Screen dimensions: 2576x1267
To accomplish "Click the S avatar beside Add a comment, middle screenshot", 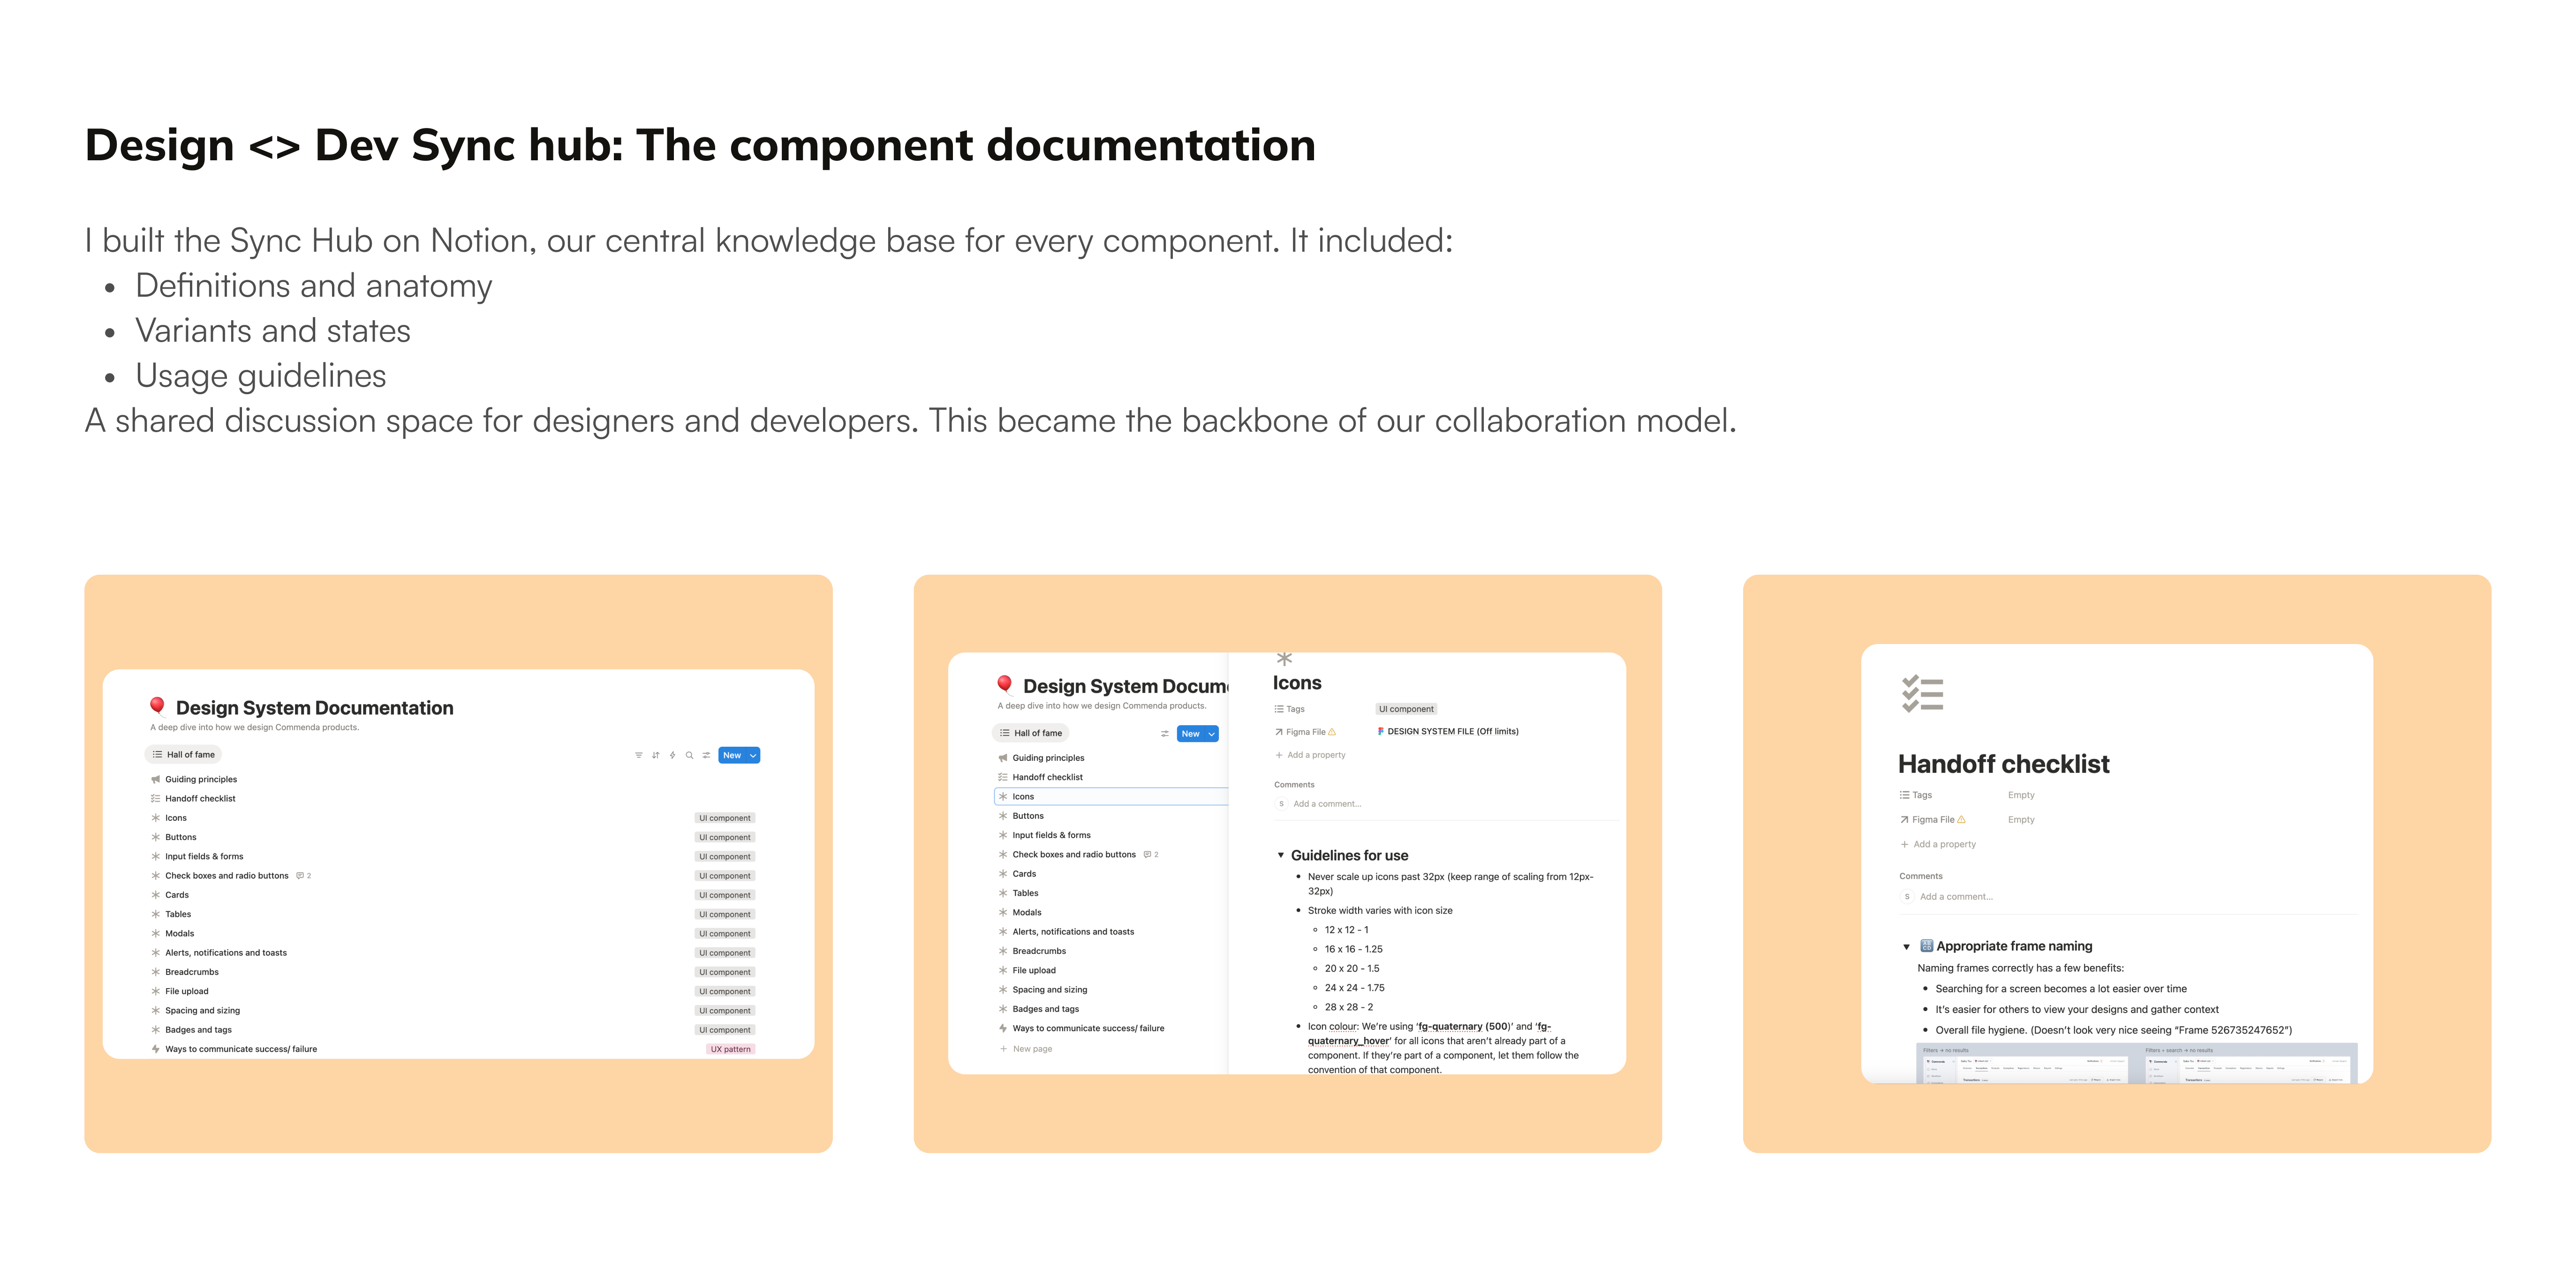I will coord(1281,803).
